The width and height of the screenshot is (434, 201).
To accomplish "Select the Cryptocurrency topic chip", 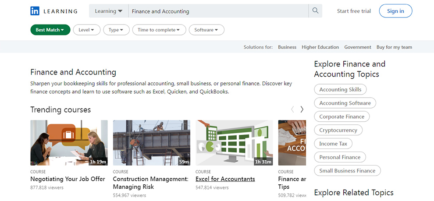I will pos(338,130).
